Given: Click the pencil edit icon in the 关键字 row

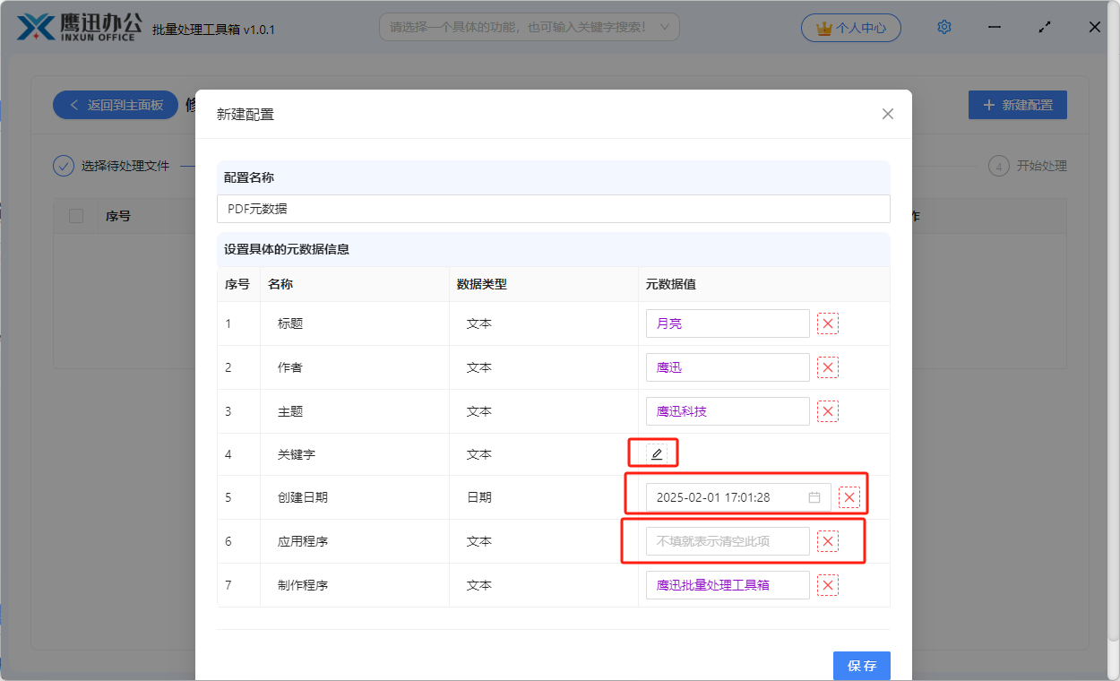Looking at the screenshot, I should (x=657, y=454).
